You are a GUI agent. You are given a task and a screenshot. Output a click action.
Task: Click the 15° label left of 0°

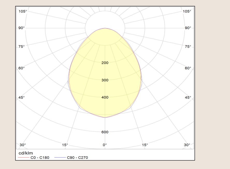(65, 145)
